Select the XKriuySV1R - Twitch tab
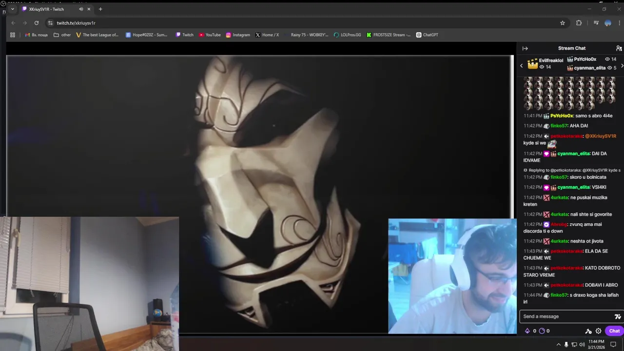Screen dimensions: 624x351 click(56, 9)
